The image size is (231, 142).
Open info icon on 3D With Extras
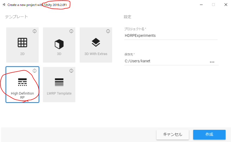pos(108,31)
